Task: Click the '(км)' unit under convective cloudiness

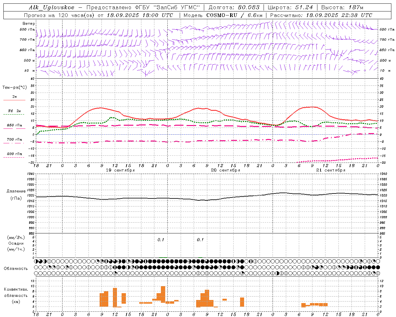Action: tap(16, 302)
